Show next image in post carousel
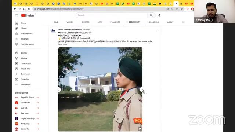This screenshot has height=132, width=235. (142, 89)
